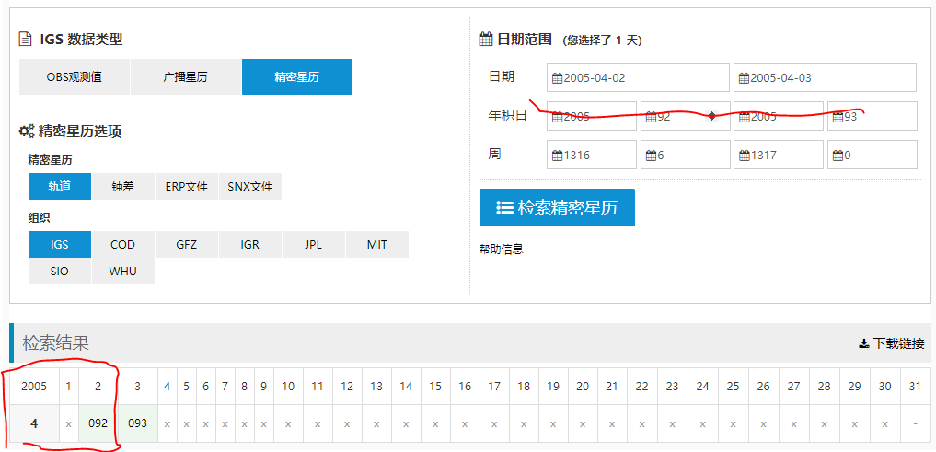
Task: Click the day 20 column header
Action: tap(584, 387)
